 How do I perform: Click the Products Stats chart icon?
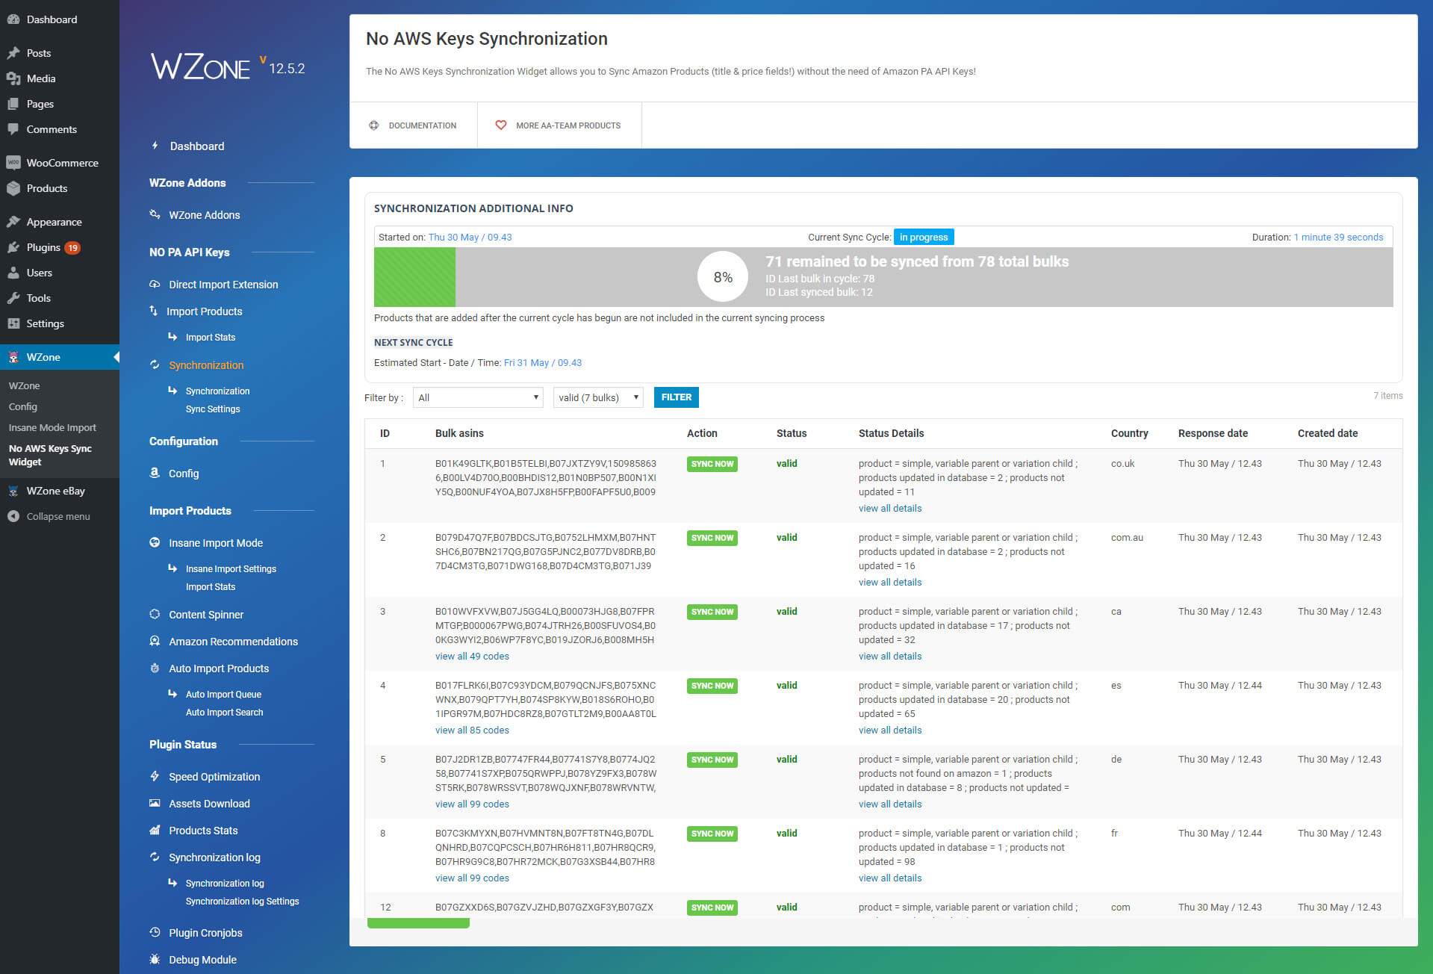pyautogui.click(x=155, y=831)
